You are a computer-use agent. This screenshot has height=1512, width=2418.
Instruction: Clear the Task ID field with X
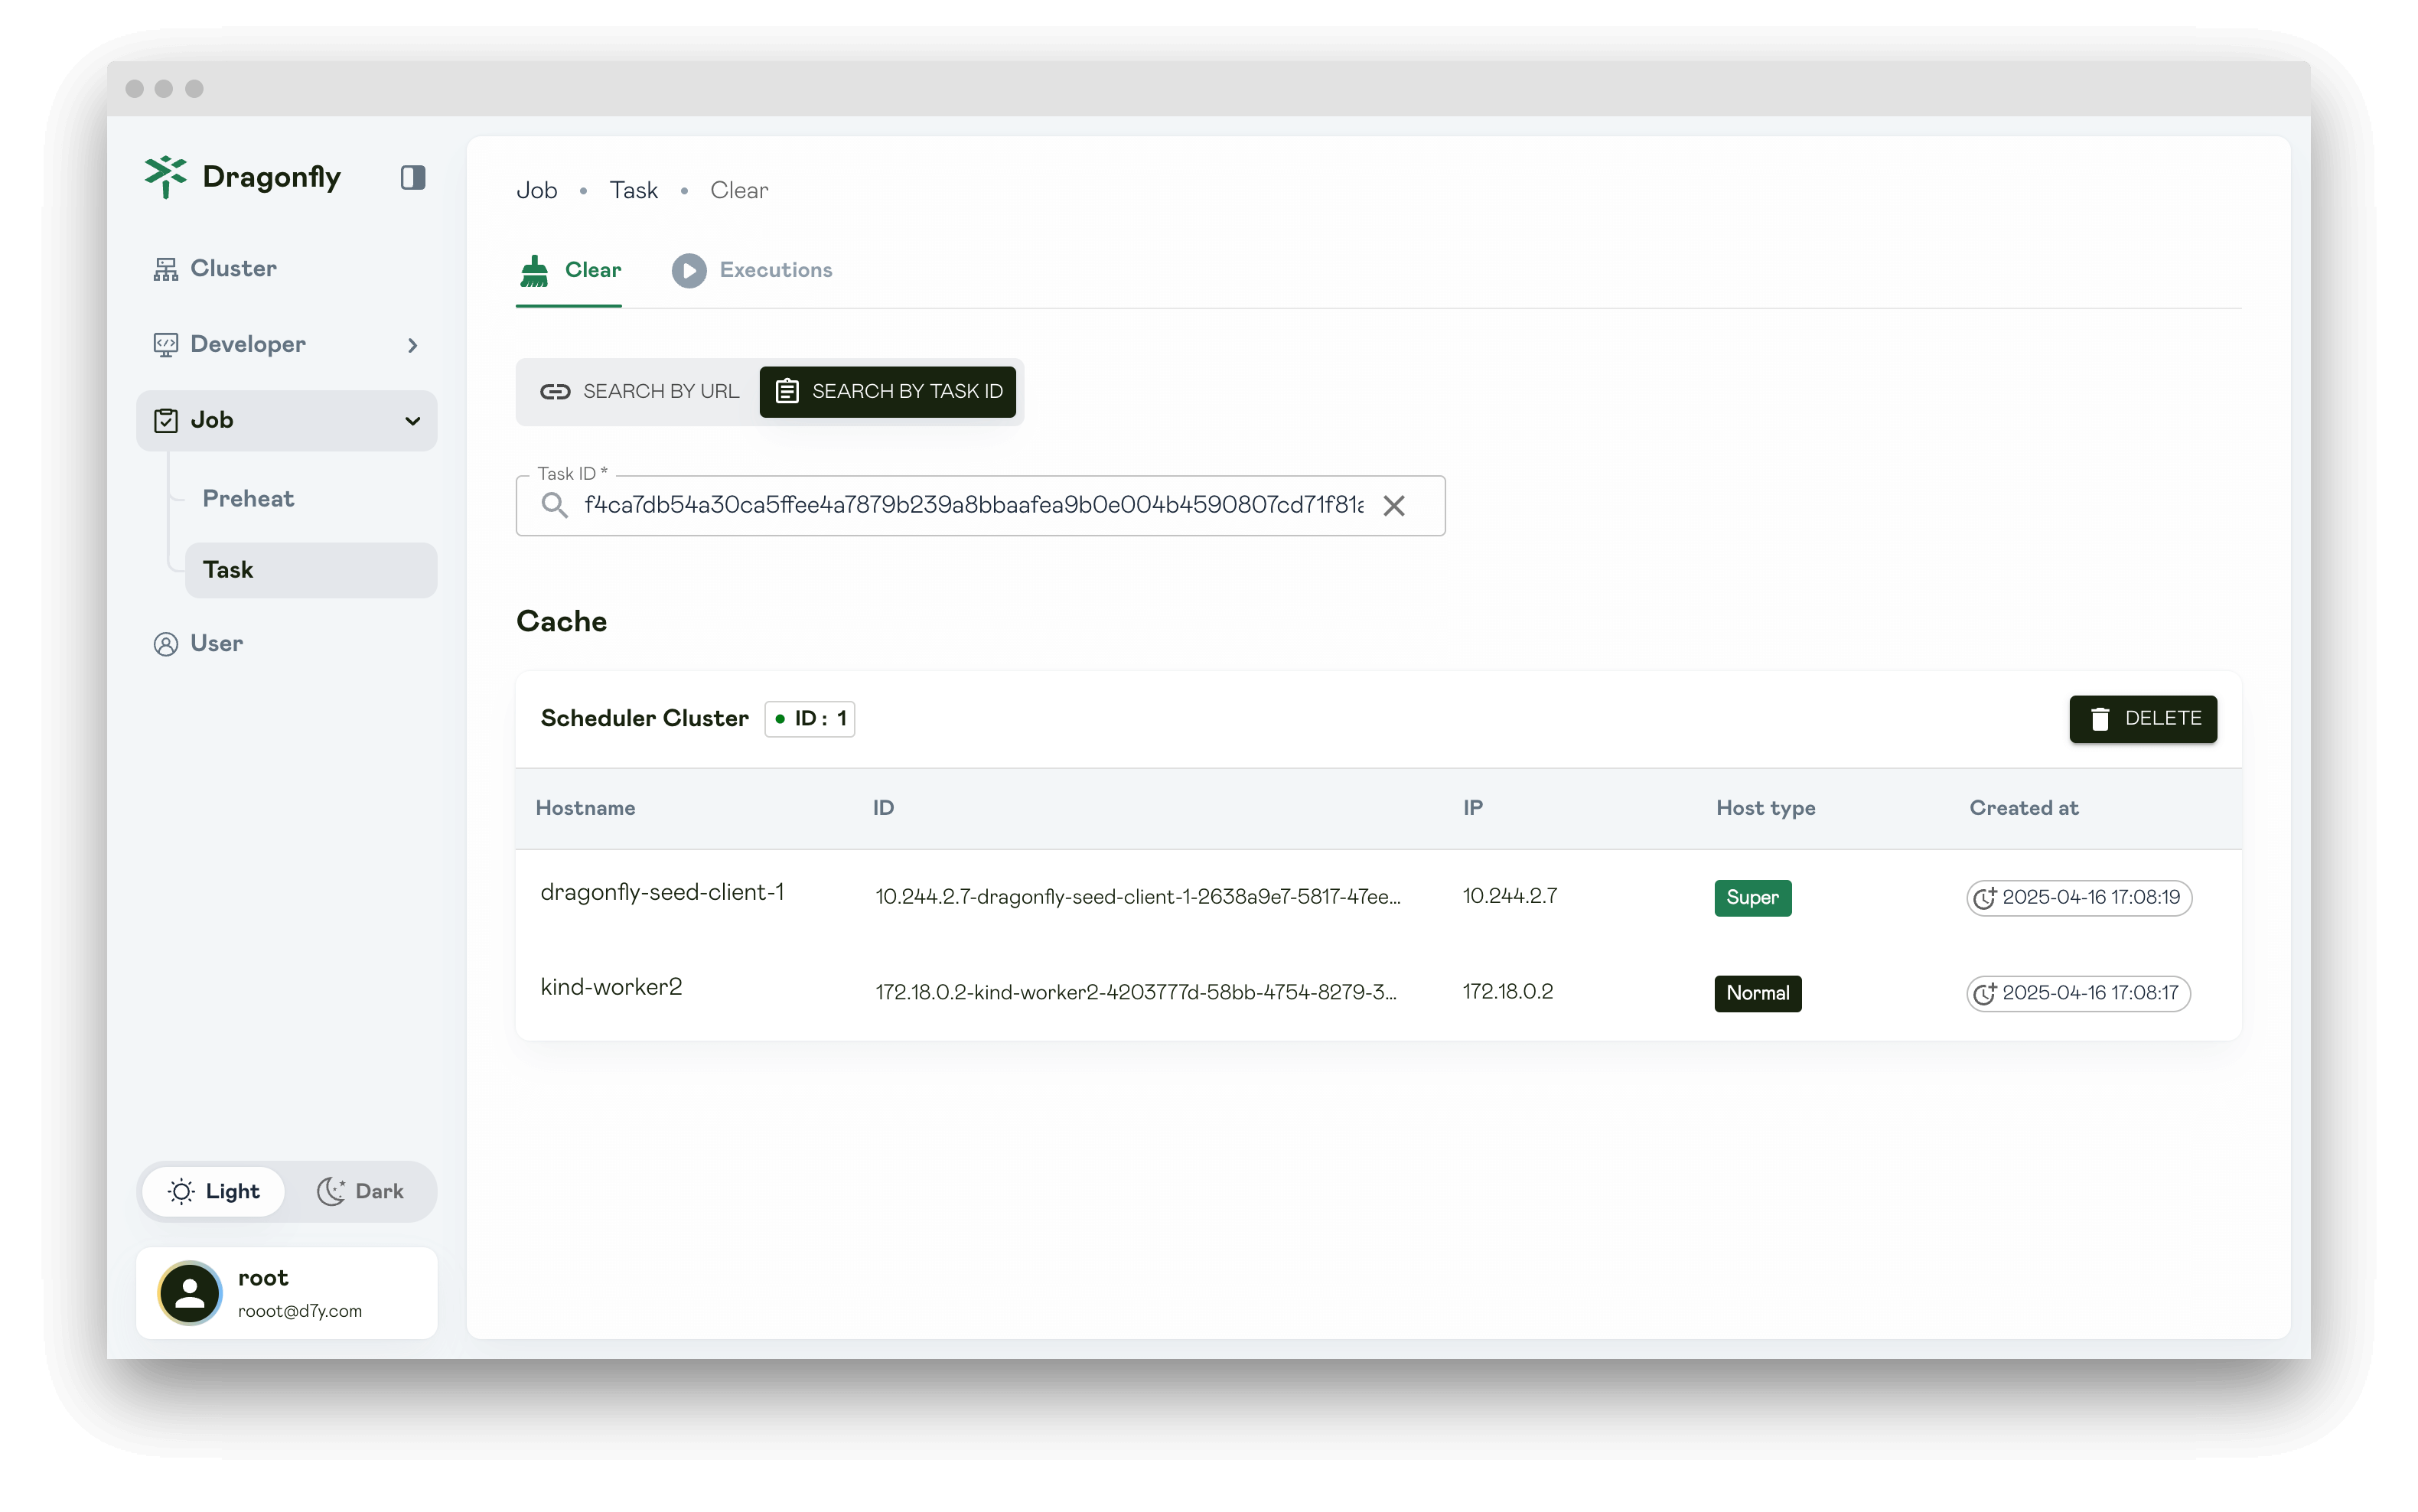click(x=1394, y=506)
